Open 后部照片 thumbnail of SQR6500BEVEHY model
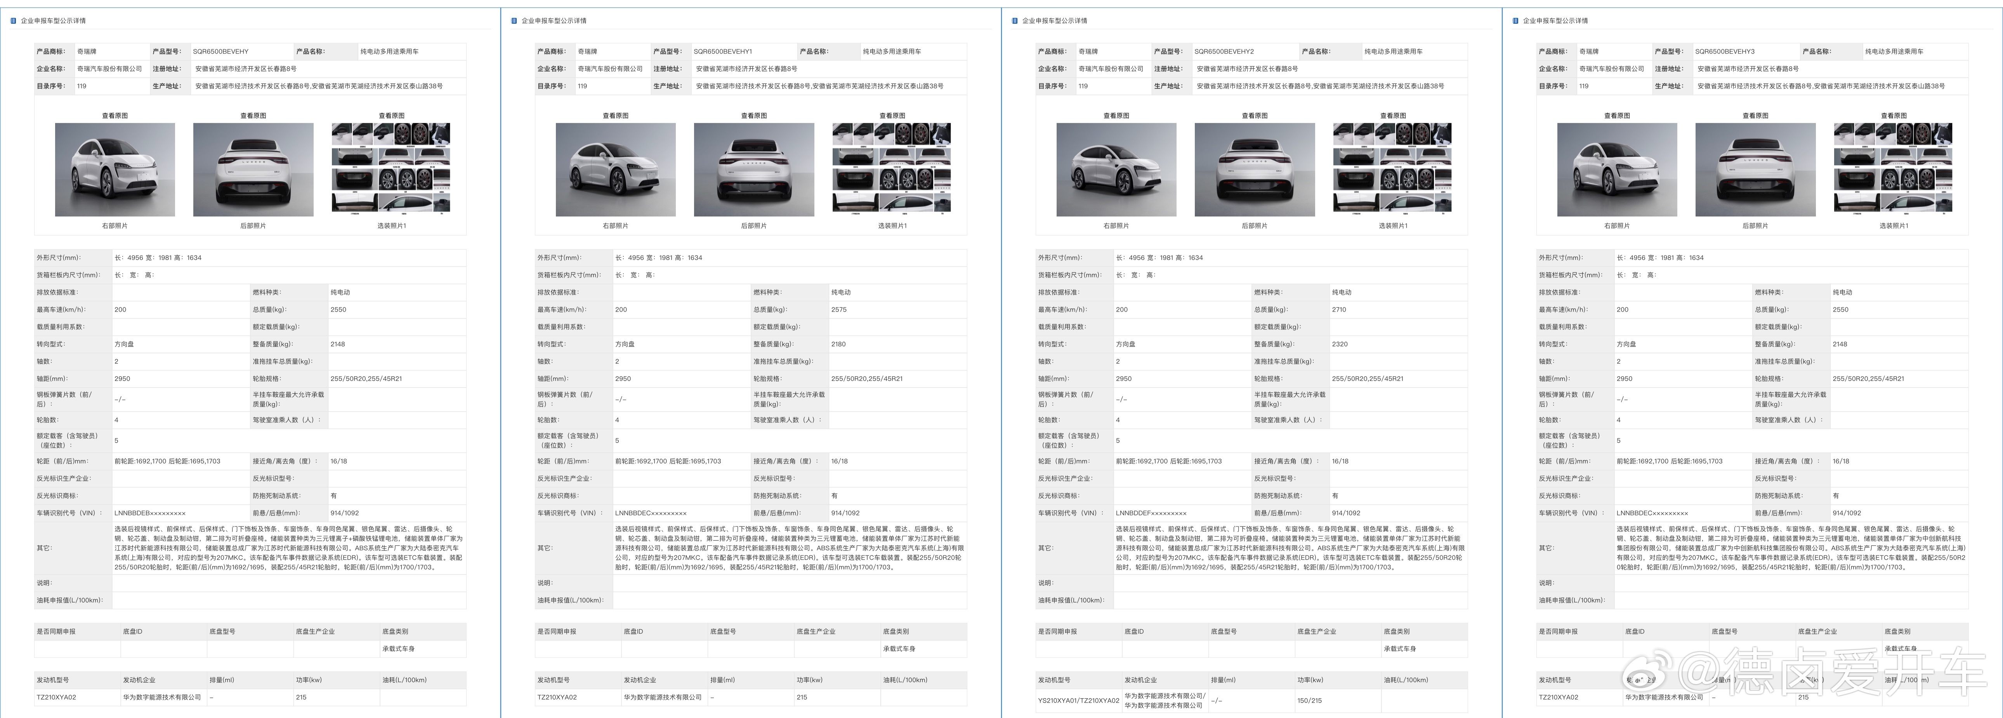The width and height of the screenshot is (2003, 718). click(253, 170)
